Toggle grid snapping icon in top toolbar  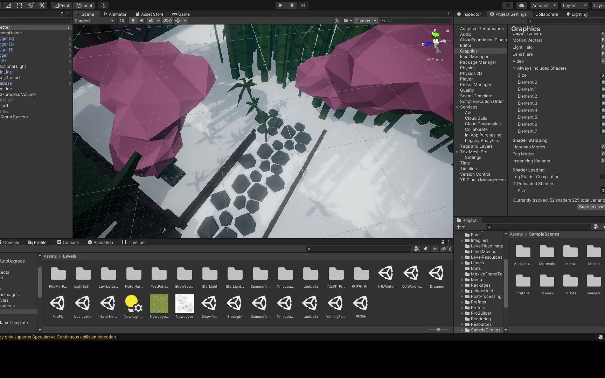tap(103, 5)
